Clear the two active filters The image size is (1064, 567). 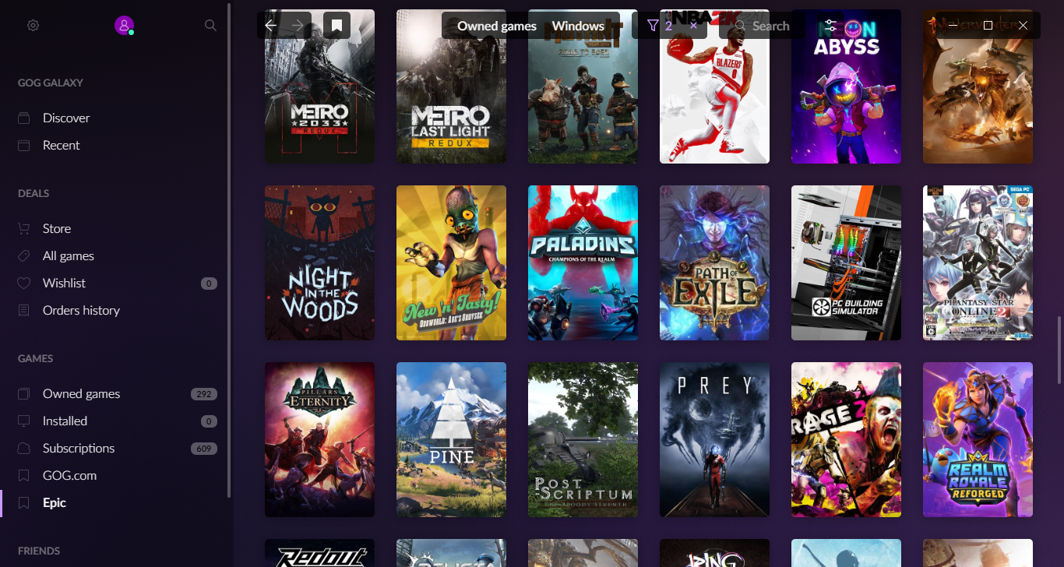[693, 26]
